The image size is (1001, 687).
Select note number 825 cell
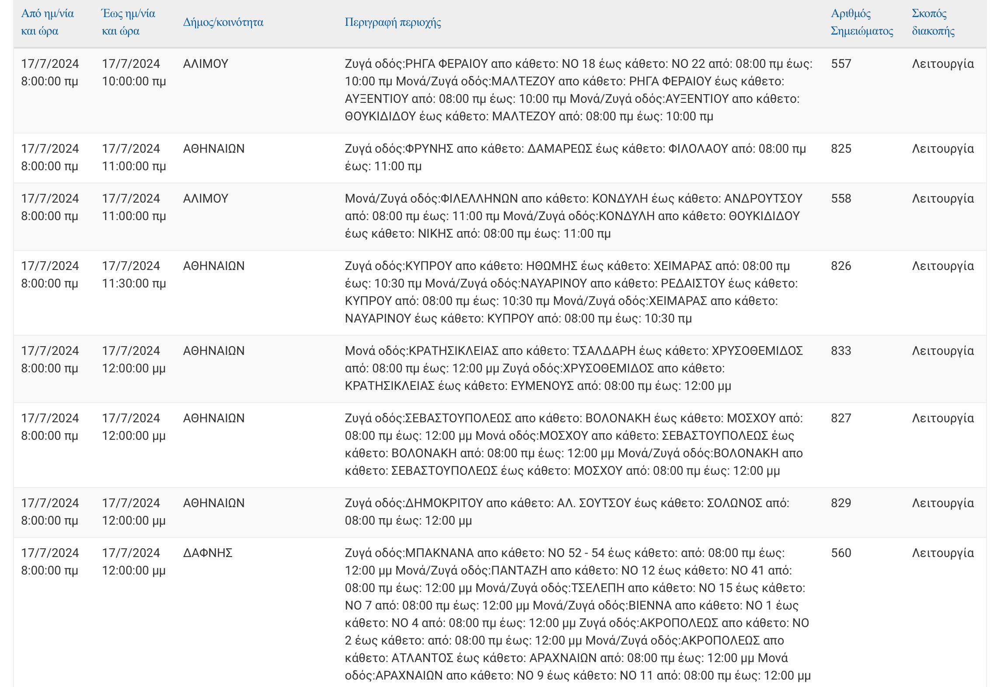pos(841,149)
